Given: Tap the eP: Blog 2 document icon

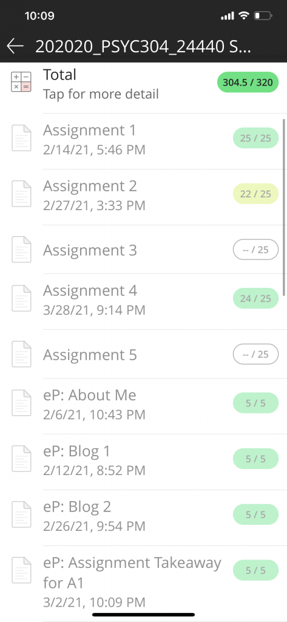Looking at the screenshot, I should pos(21,514).
